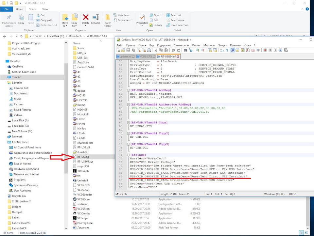Collapse the Explorer ribbon chevron

click(x=302, y=9)
